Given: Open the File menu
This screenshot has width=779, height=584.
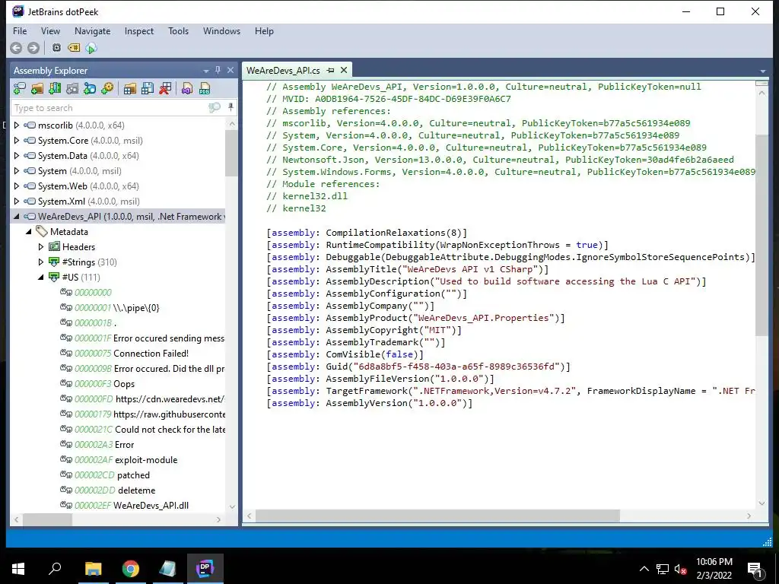Looking at the screenshot, I should tap(20, 30).
